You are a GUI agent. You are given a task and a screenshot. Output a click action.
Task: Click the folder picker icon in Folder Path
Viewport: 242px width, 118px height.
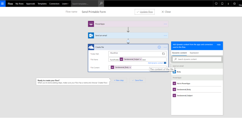[163, 54]
